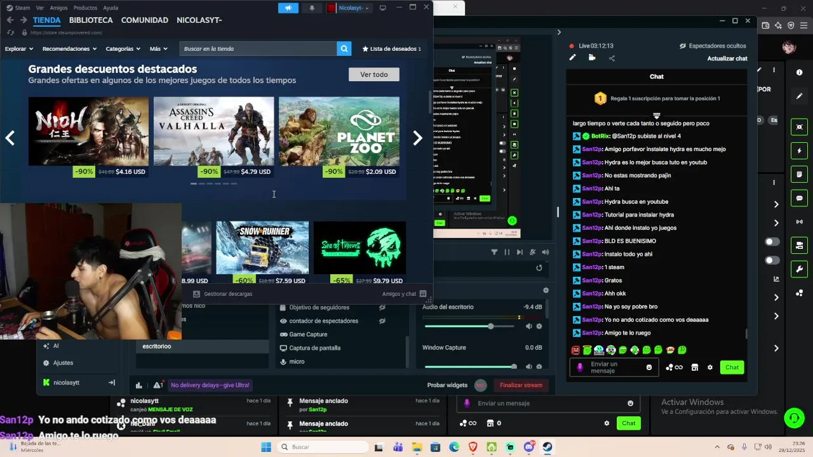Open audio mixer settings gear
Image resolution: width=813 pixels, height=457 pixels.
[546, 291]
